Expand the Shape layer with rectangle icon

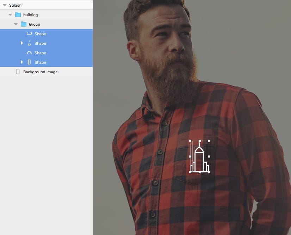pos(22,62)
